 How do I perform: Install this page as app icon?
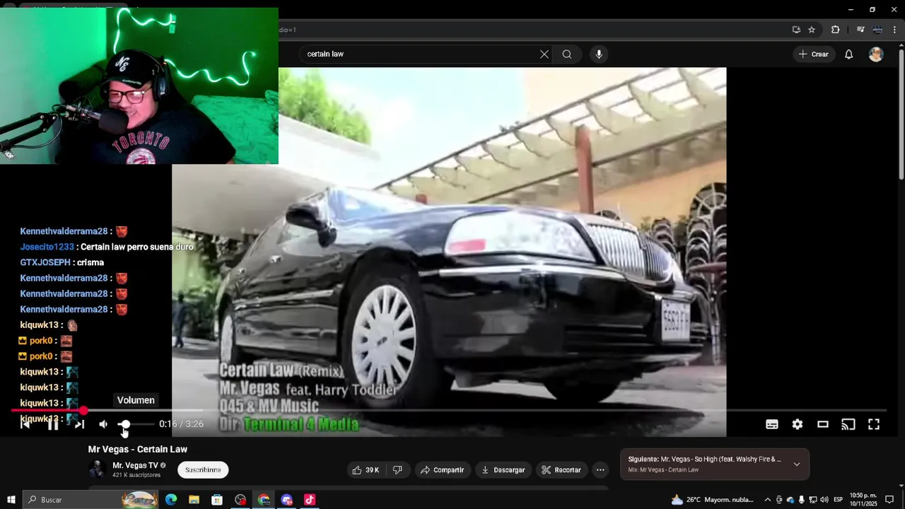coord(796,30)
